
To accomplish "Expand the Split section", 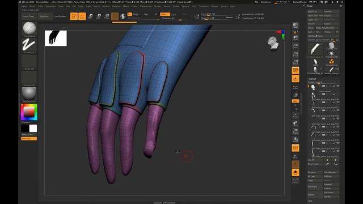I will (x=310, y=201).
